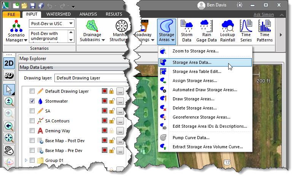Click the Drainage Subbasins ribbon icon
The height and width of the screenshot is (176, 294).
(x=92, y=26)
